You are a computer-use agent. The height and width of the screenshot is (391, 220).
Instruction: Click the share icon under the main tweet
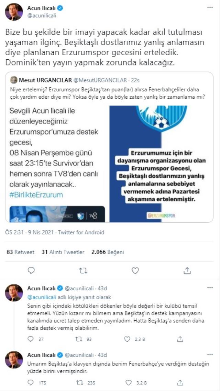coord(187,270)
